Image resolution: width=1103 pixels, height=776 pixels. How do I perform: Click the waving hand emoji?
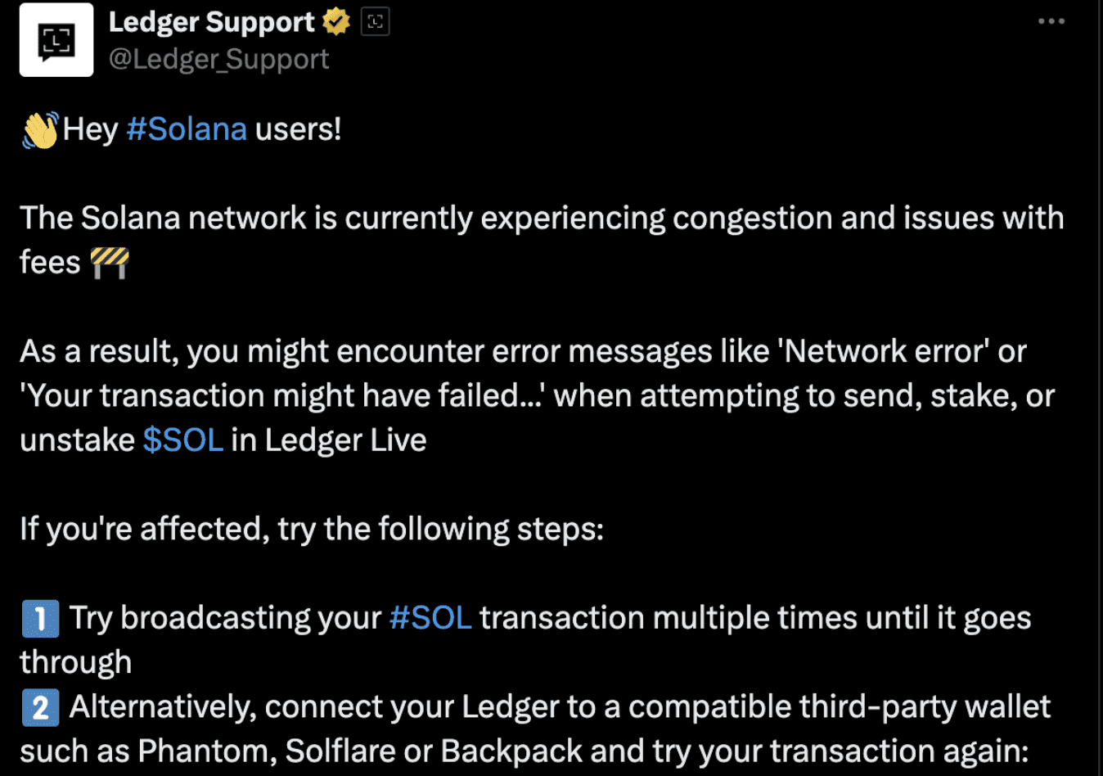(x=41, y=129)
